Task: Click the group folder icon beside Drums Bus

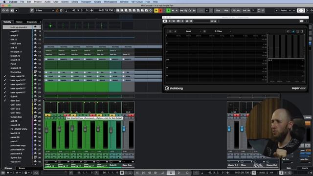Action: (35, 72)
